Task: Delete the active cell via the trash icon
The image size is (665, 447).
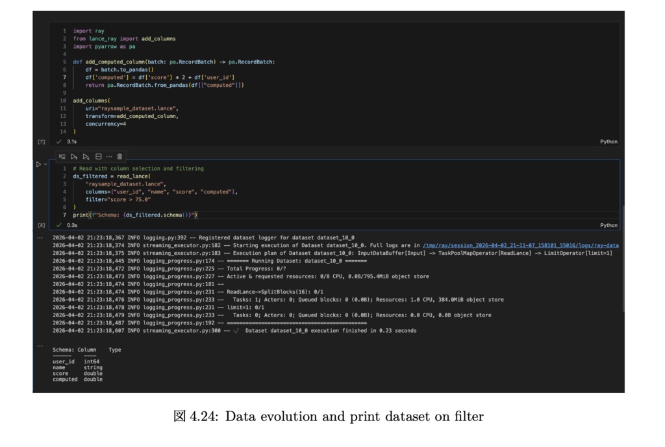Action: (x=120, y=156)
